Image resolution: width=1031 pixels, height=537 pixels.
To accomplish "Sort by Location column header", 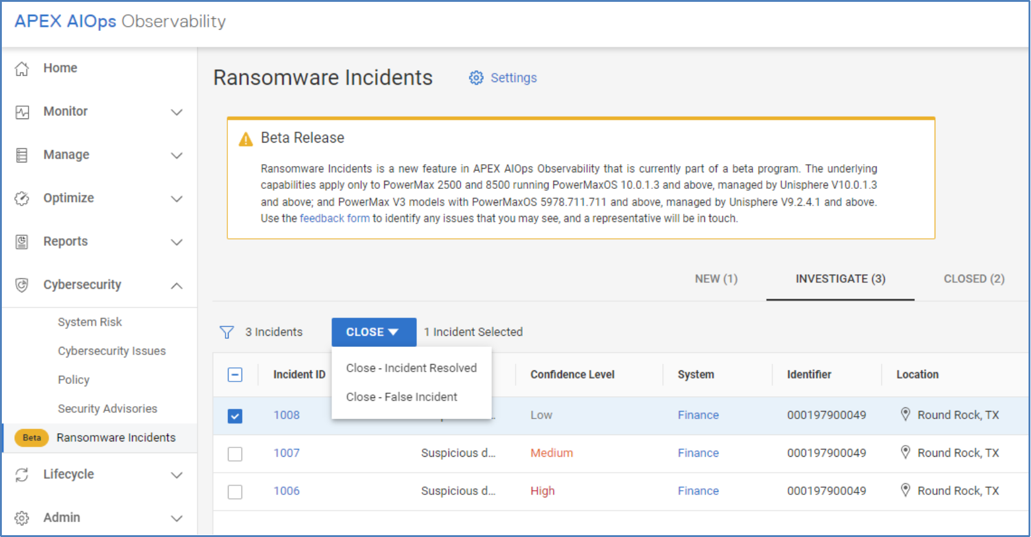I will tap(917, 375).
